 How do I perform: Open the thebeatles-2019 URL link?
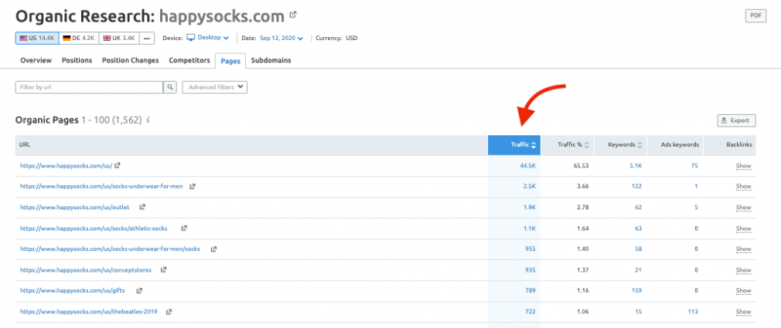(89, 312)
